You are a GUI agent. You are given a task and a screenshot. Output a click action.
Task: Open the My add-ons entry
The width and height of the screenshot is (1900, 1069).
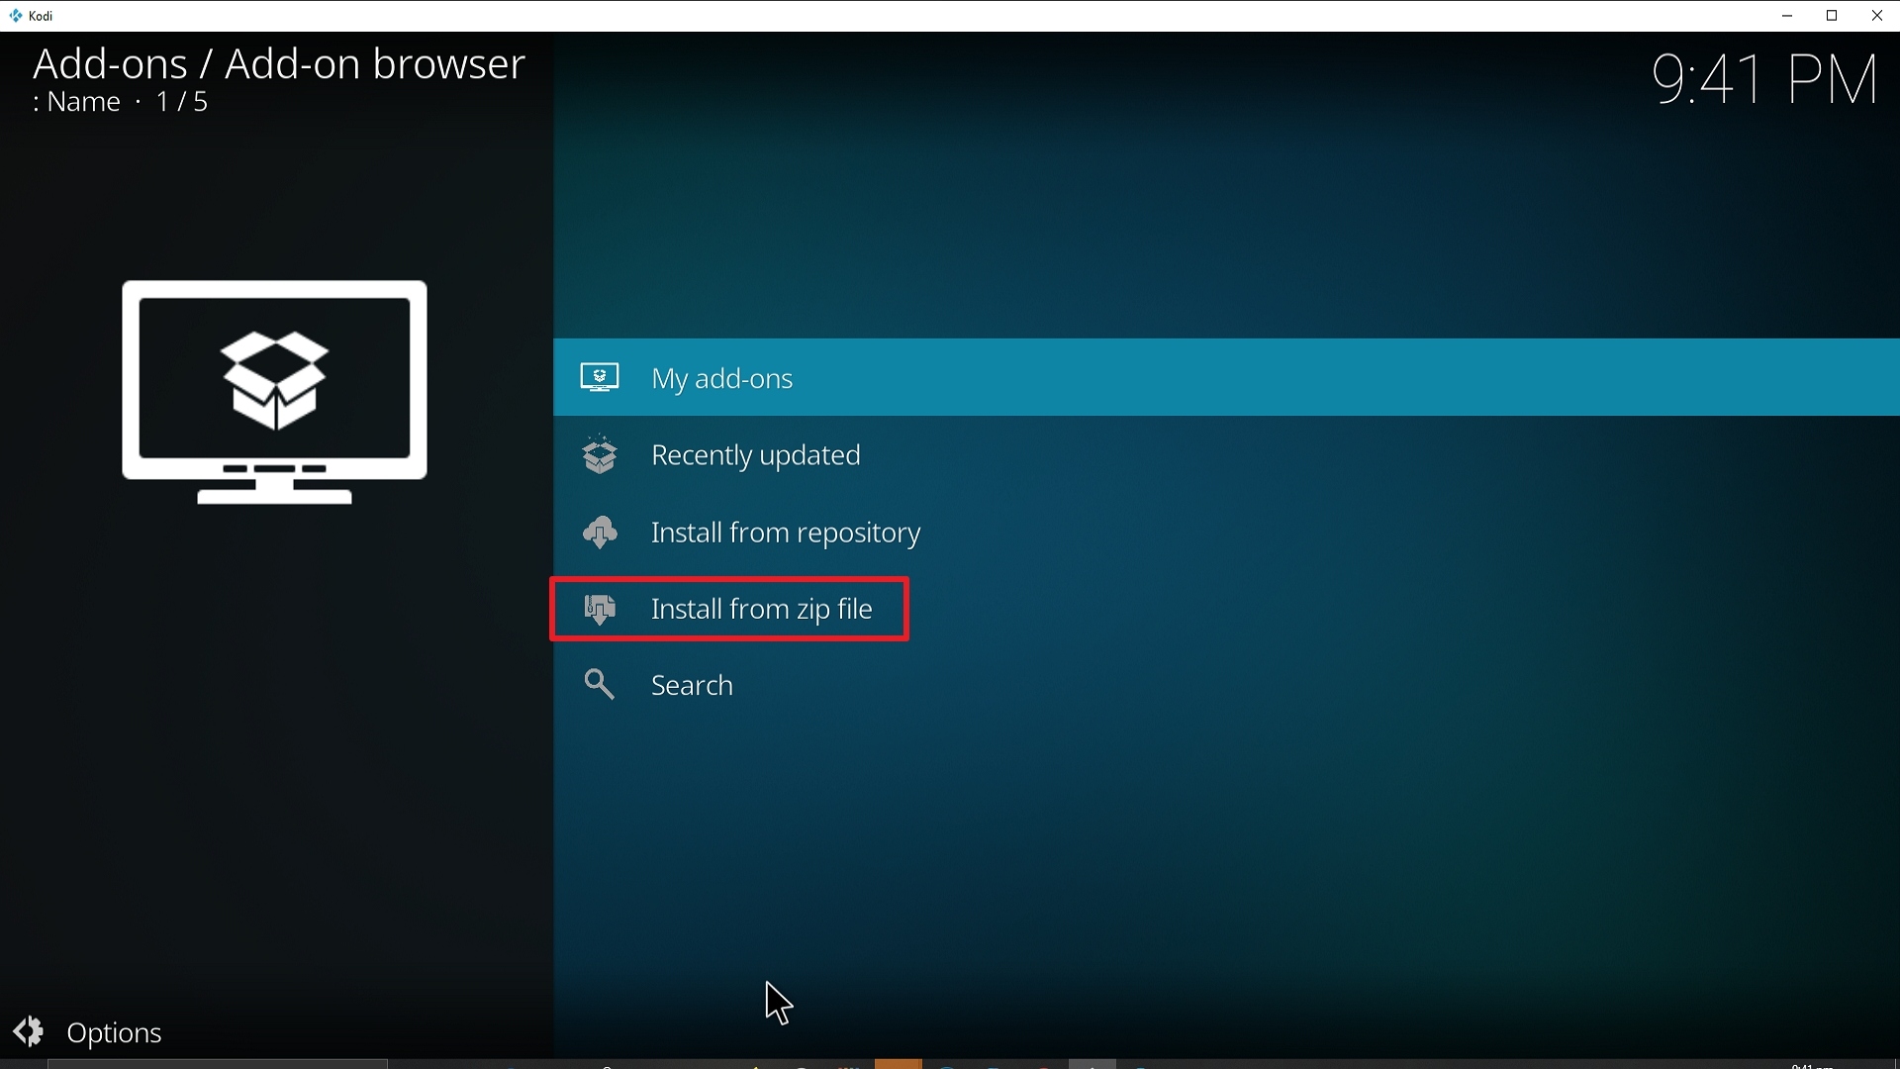tap(1226, 377)
